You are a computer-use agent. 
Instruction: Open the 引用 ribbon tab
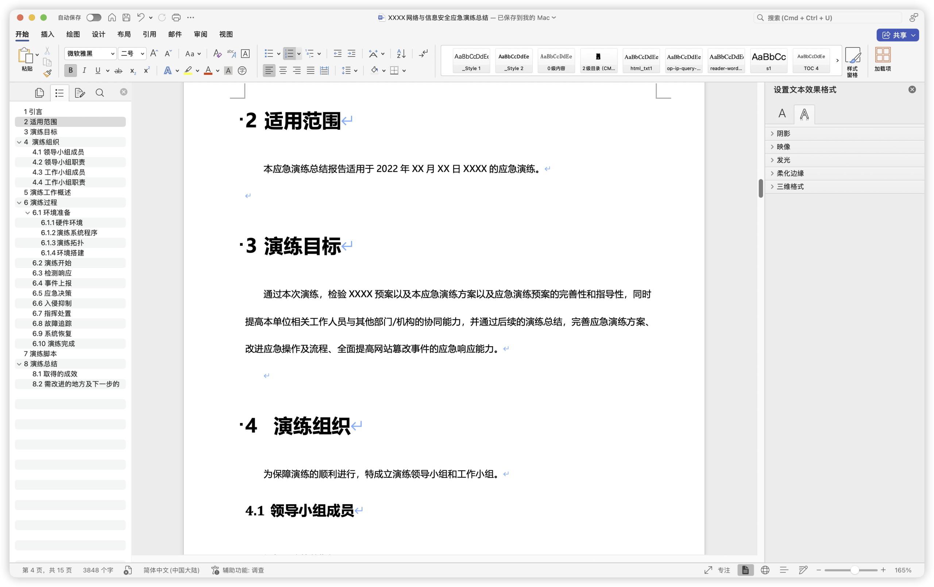pos(149,35)
